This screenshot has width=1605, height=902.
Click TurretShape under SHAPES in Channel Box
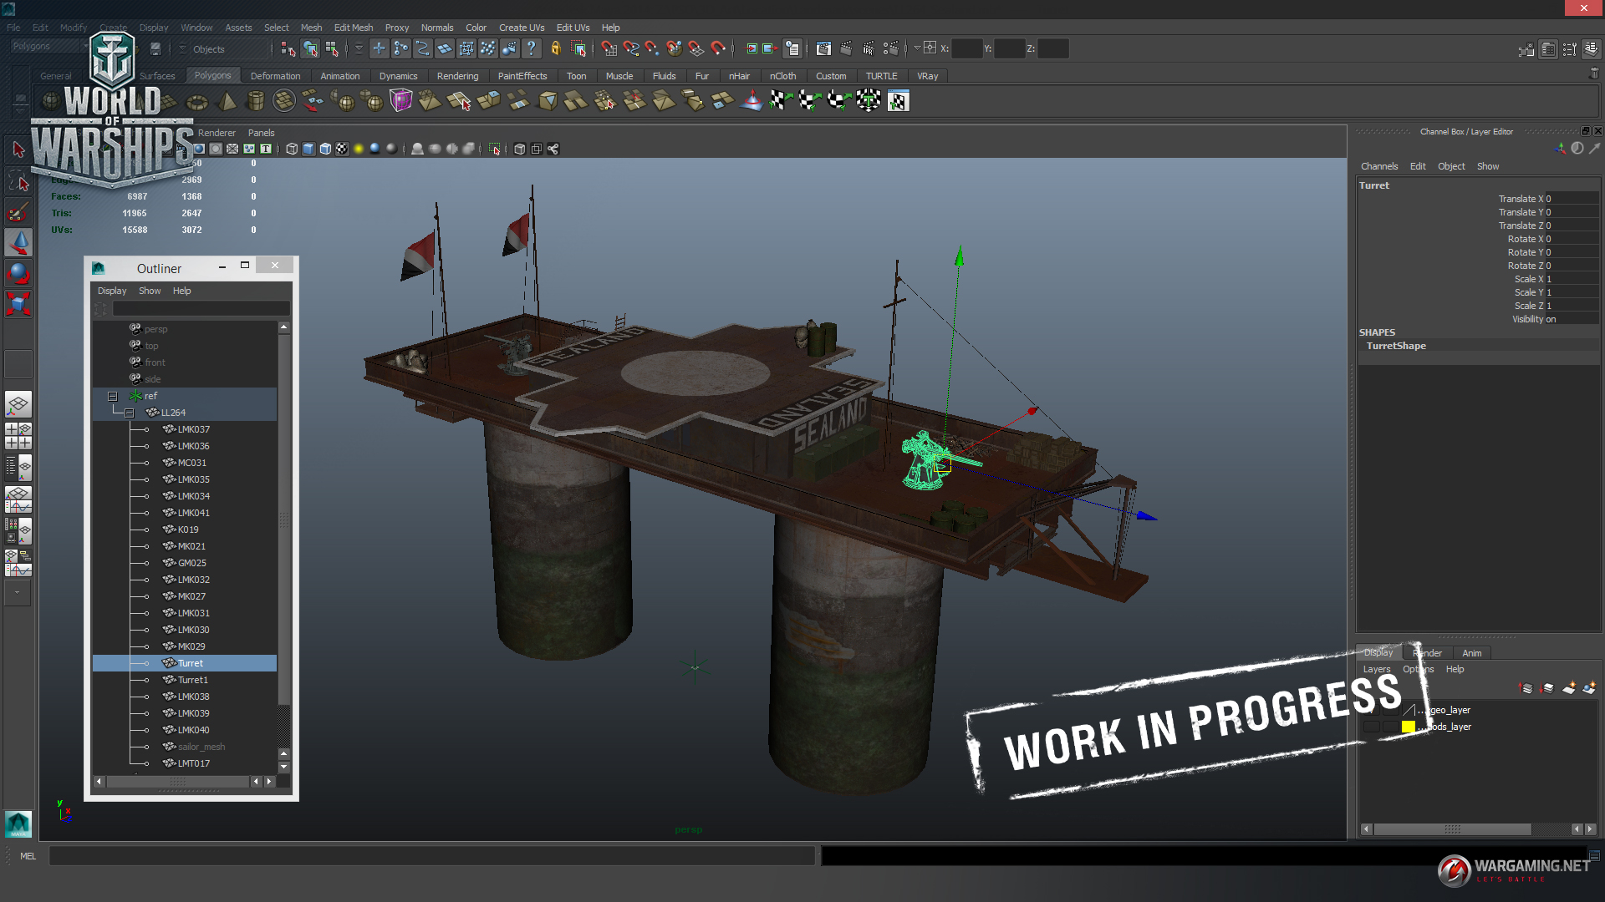1396,346
